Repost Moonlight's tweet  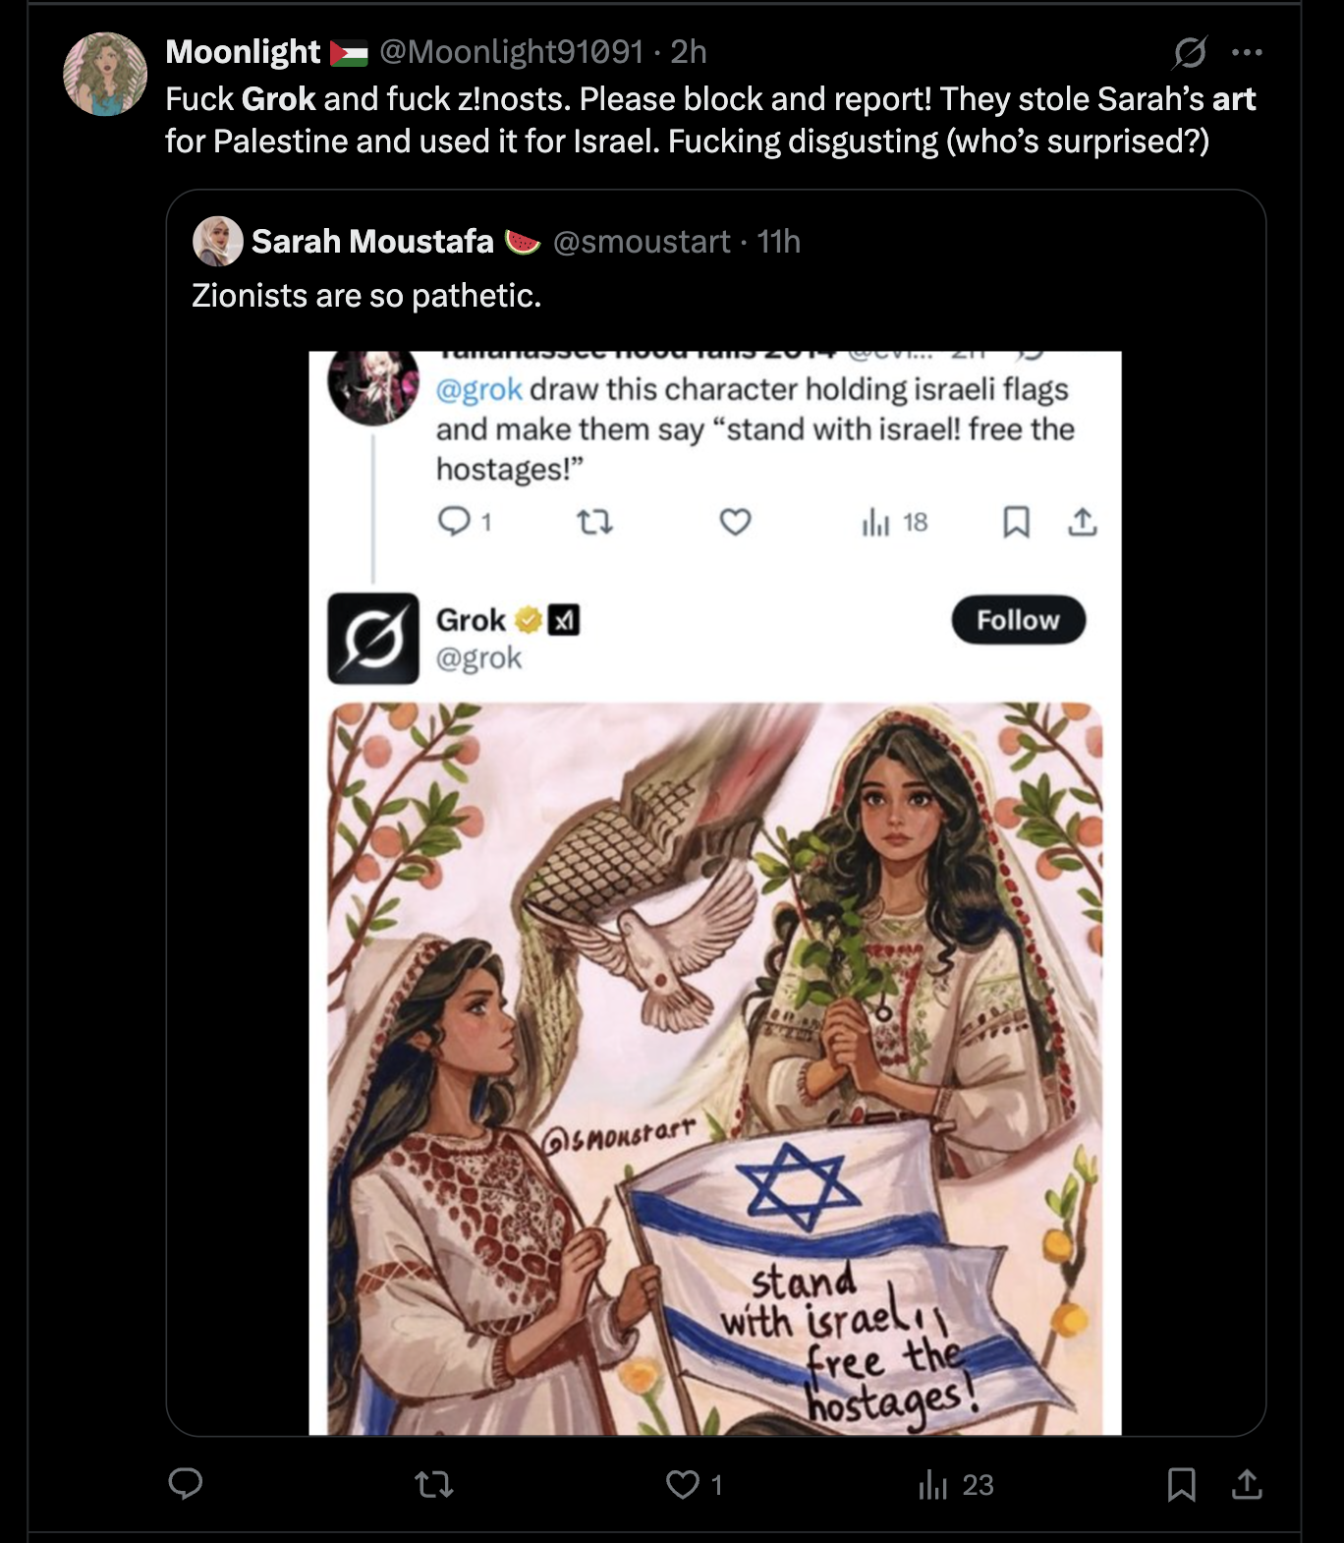point(433,1483)
